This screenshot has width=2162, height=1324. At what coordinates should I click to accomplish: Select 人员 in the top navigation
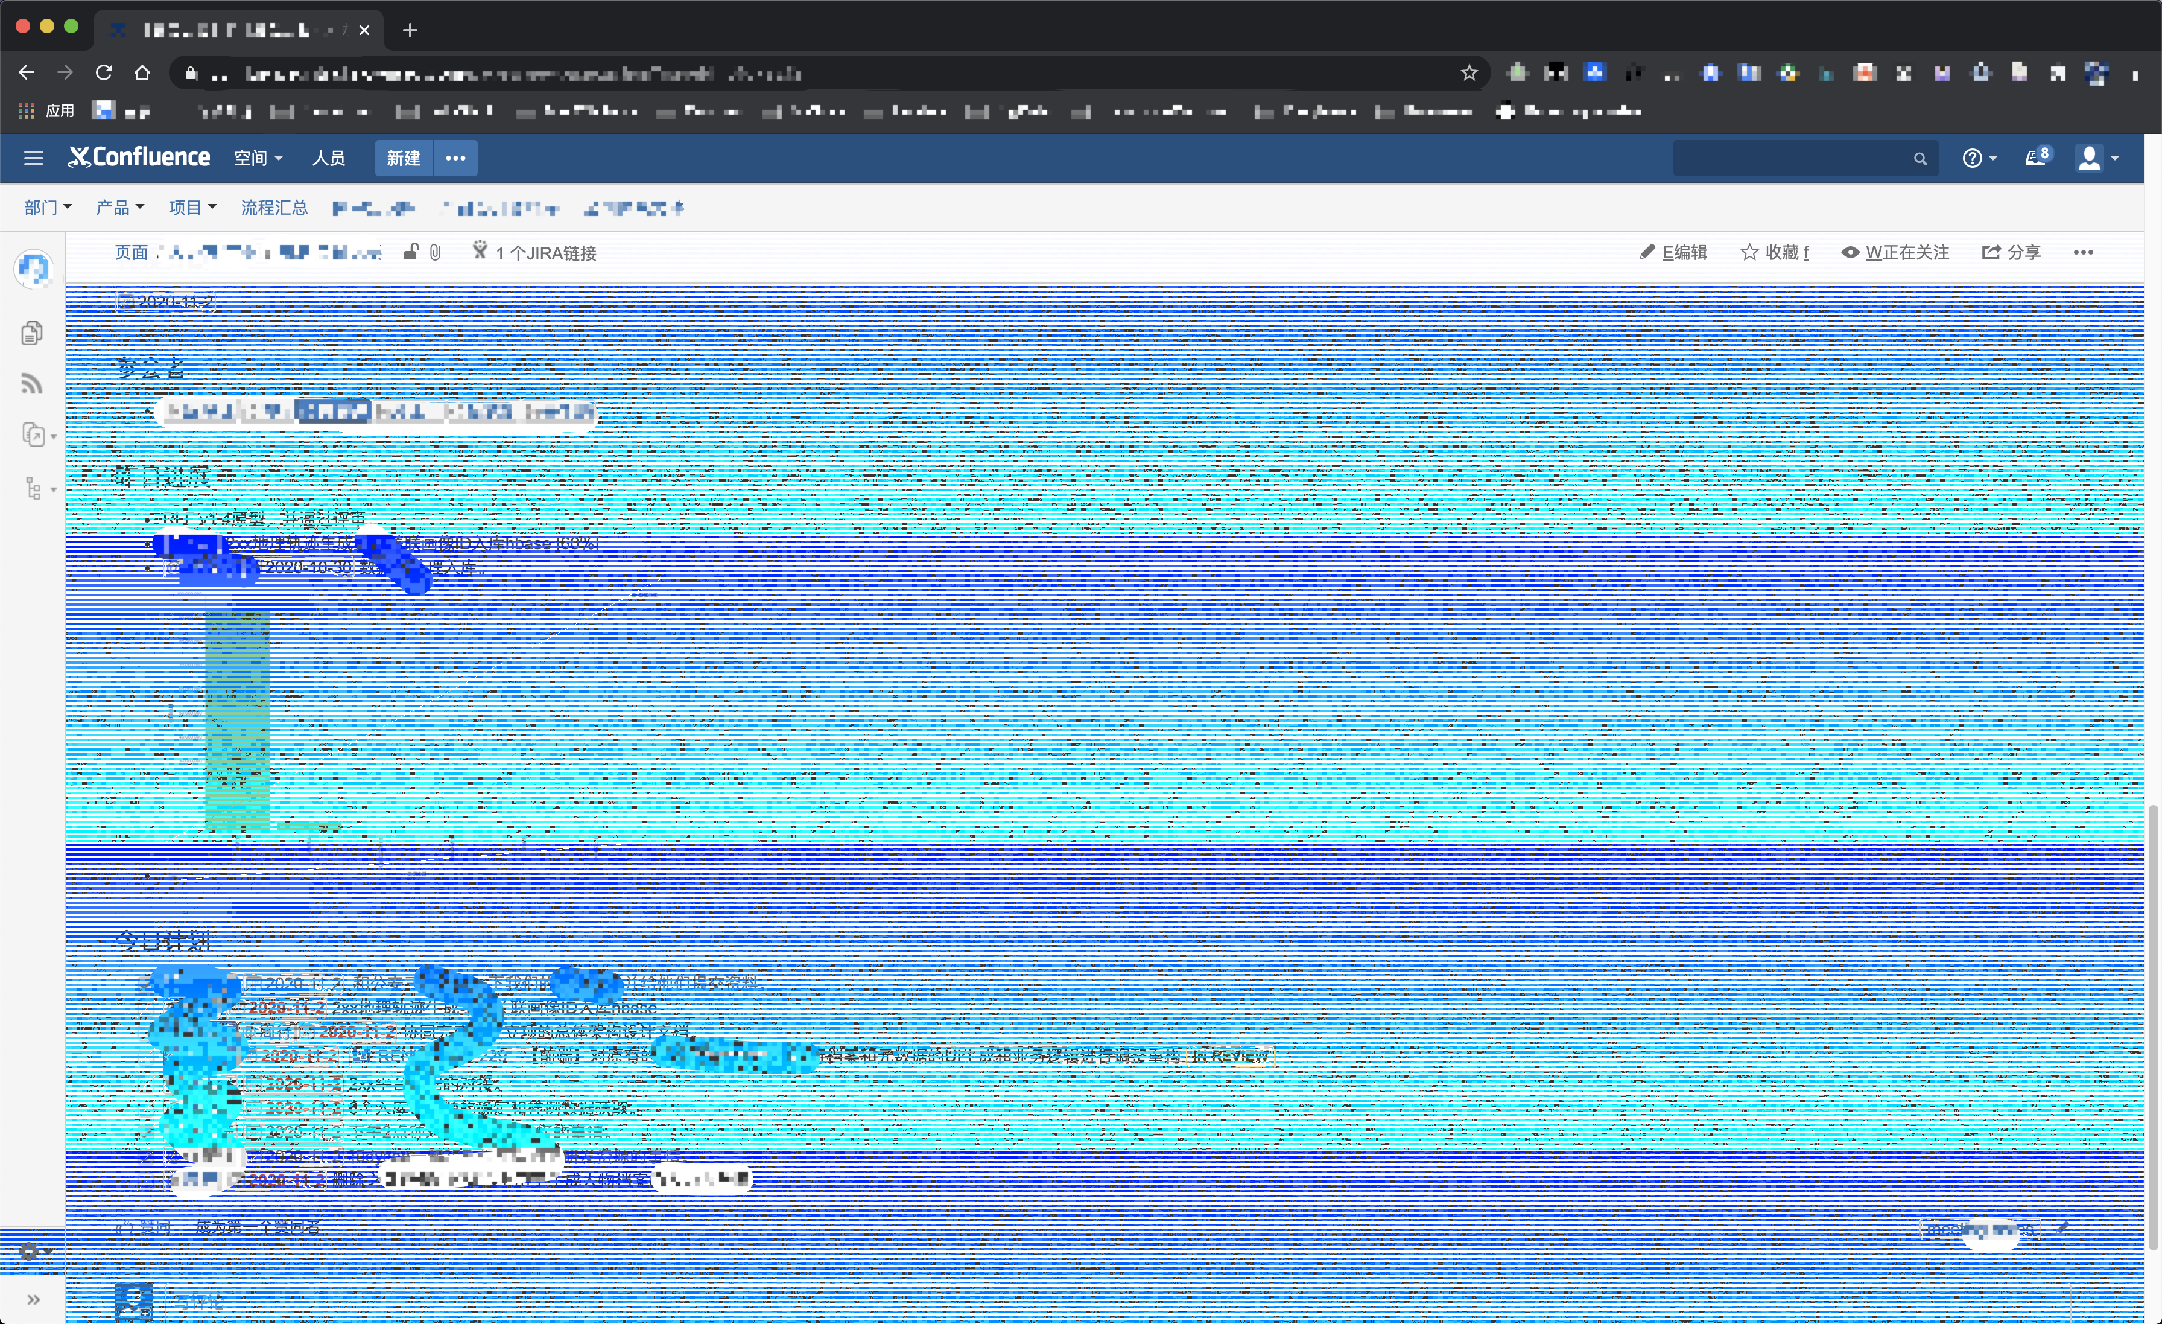pos(328,158)
